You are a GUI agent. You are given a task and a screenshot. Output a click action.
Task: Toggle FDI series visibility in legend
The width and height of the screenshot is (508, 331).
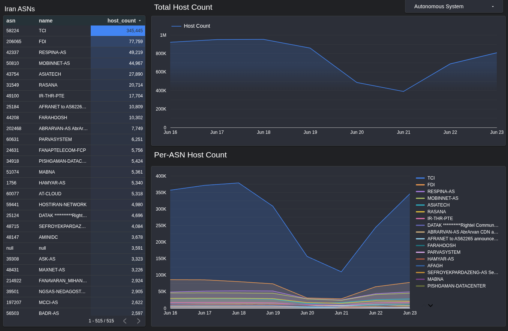(x=430, y=185)
